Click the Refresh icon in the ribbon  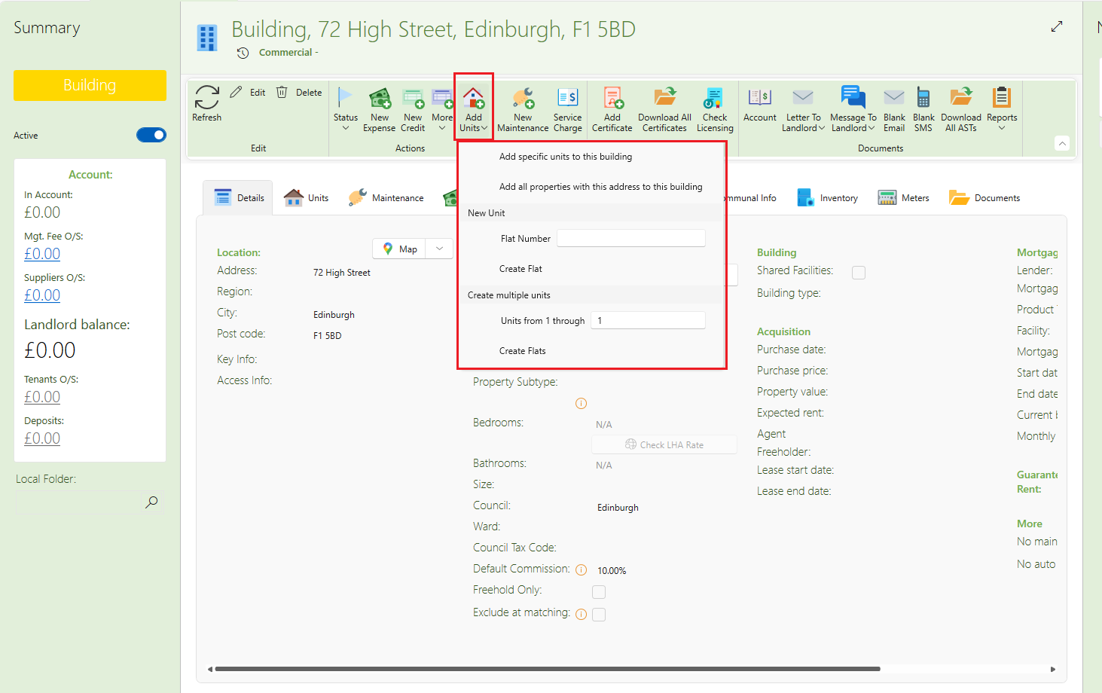[x=206, y=97]
